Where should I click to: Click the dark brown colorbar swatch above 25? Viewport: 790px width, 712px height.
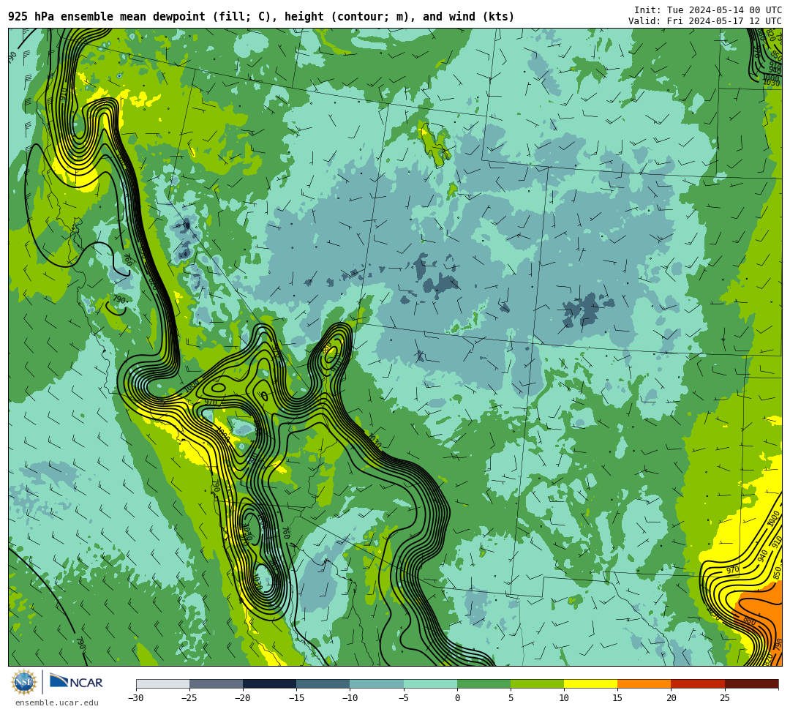pos(752,683)
